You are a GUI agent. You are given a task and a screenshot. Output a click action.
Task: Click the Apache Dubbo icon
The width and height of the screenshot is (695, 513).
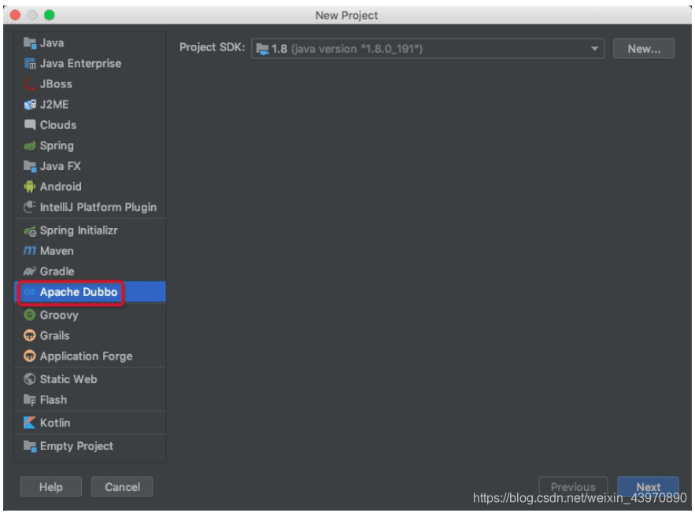pos(30,292)
